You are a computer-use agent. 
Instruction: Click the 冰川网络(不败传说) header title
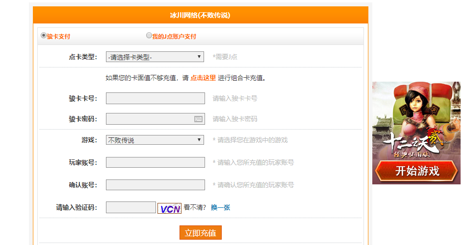coord(200,15)
